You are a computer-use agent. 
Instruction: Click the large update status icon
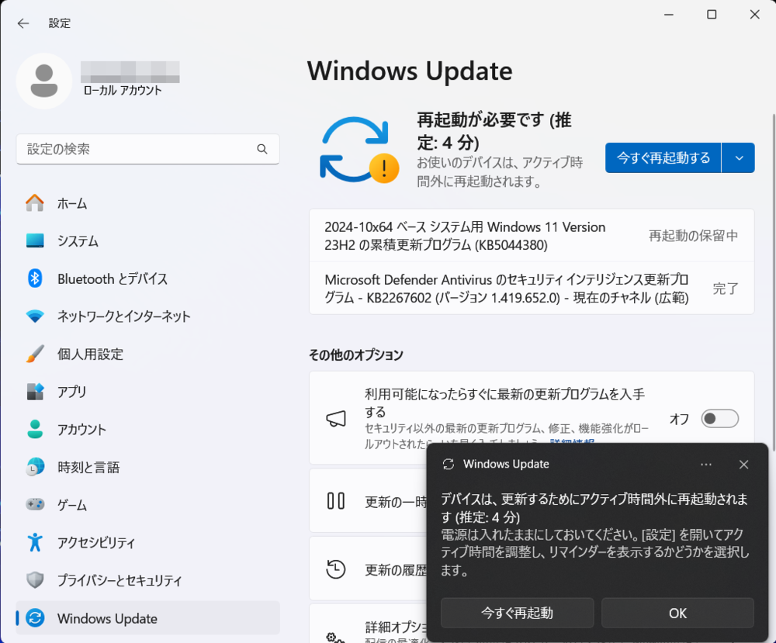pyautogui.click(x=359, y=150)
